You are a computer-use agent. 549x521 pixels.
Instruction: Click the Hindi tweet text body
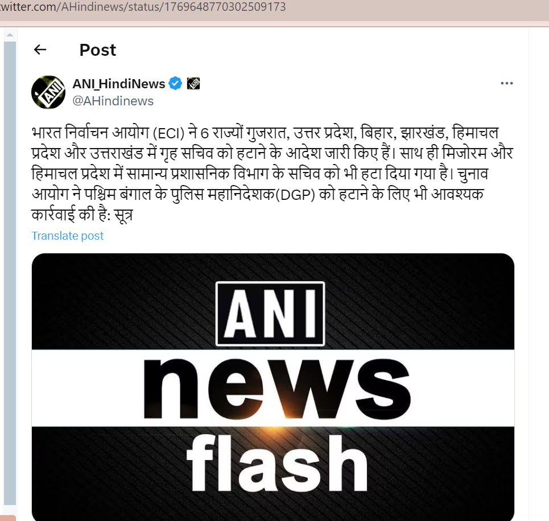click(x=273, y=174)
